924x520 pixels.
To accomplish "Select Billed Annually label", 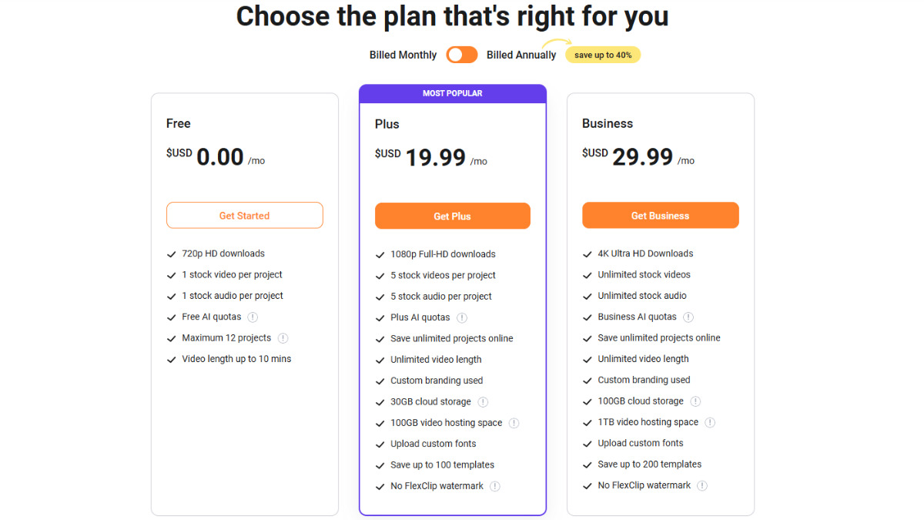I will (x=521, y=55).
